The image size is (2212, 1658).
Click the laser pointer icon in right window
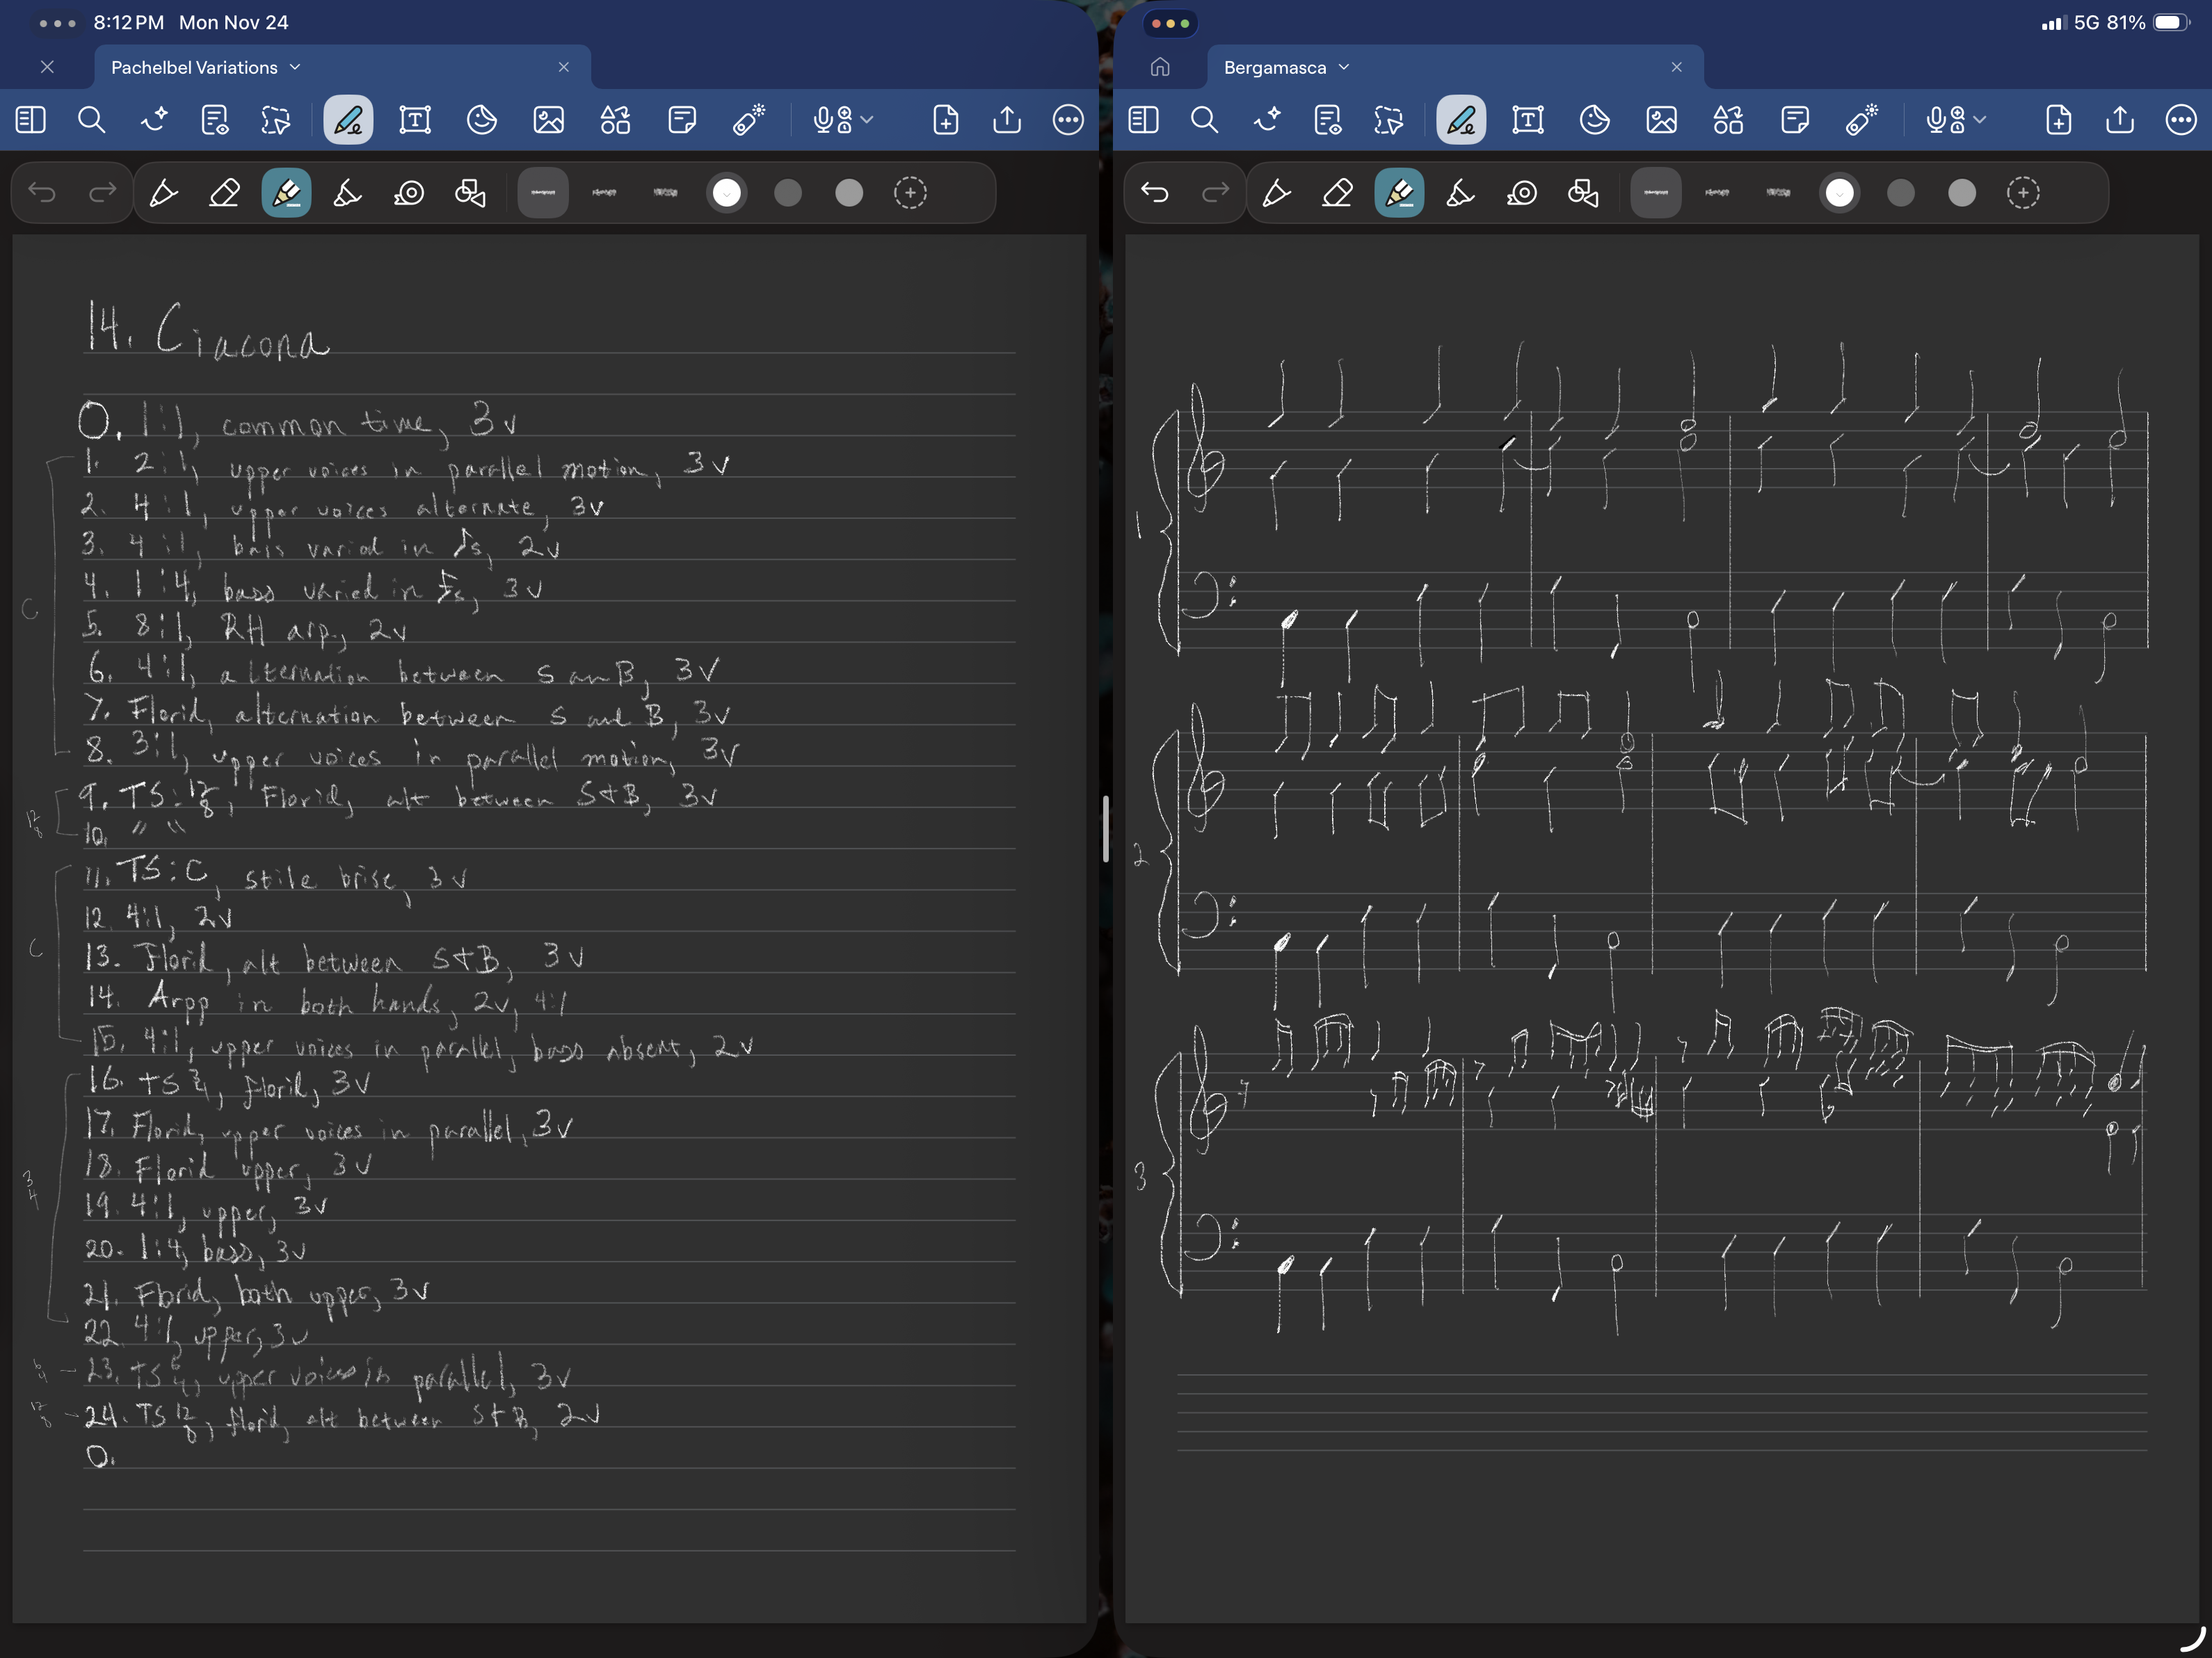[x=1861, y=120]
